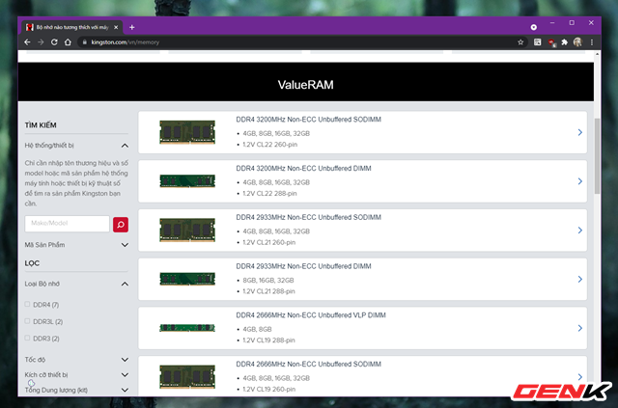Expand the Tốc độ filter

[x=76, y=360]
